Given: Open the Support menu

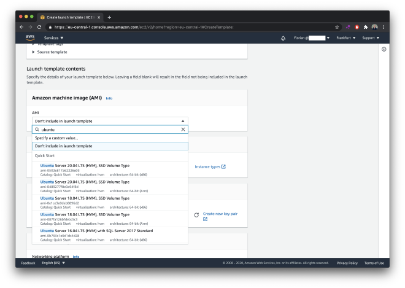Looking at the screenshot, I should pos(371,37).
